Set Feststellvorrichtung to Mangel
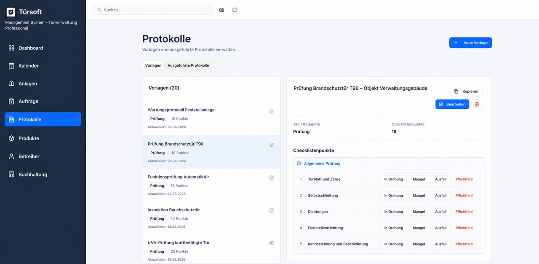The height and width of the screenshot is (264, 539). (419, 228)
